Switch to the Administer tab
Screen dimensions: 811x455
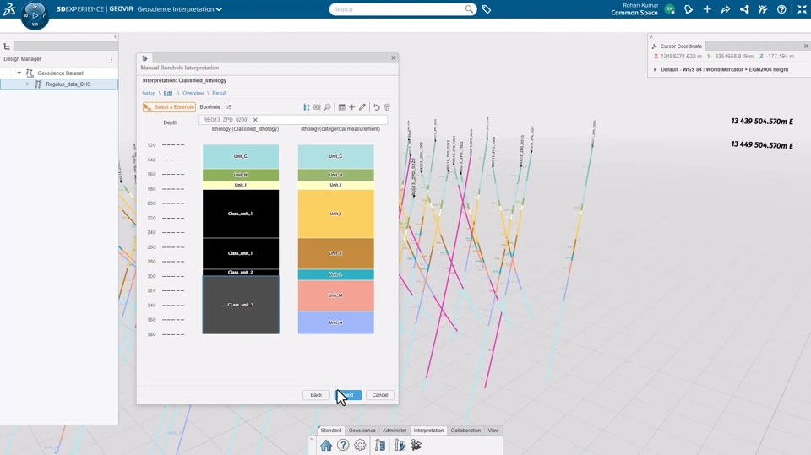point(395,431)
